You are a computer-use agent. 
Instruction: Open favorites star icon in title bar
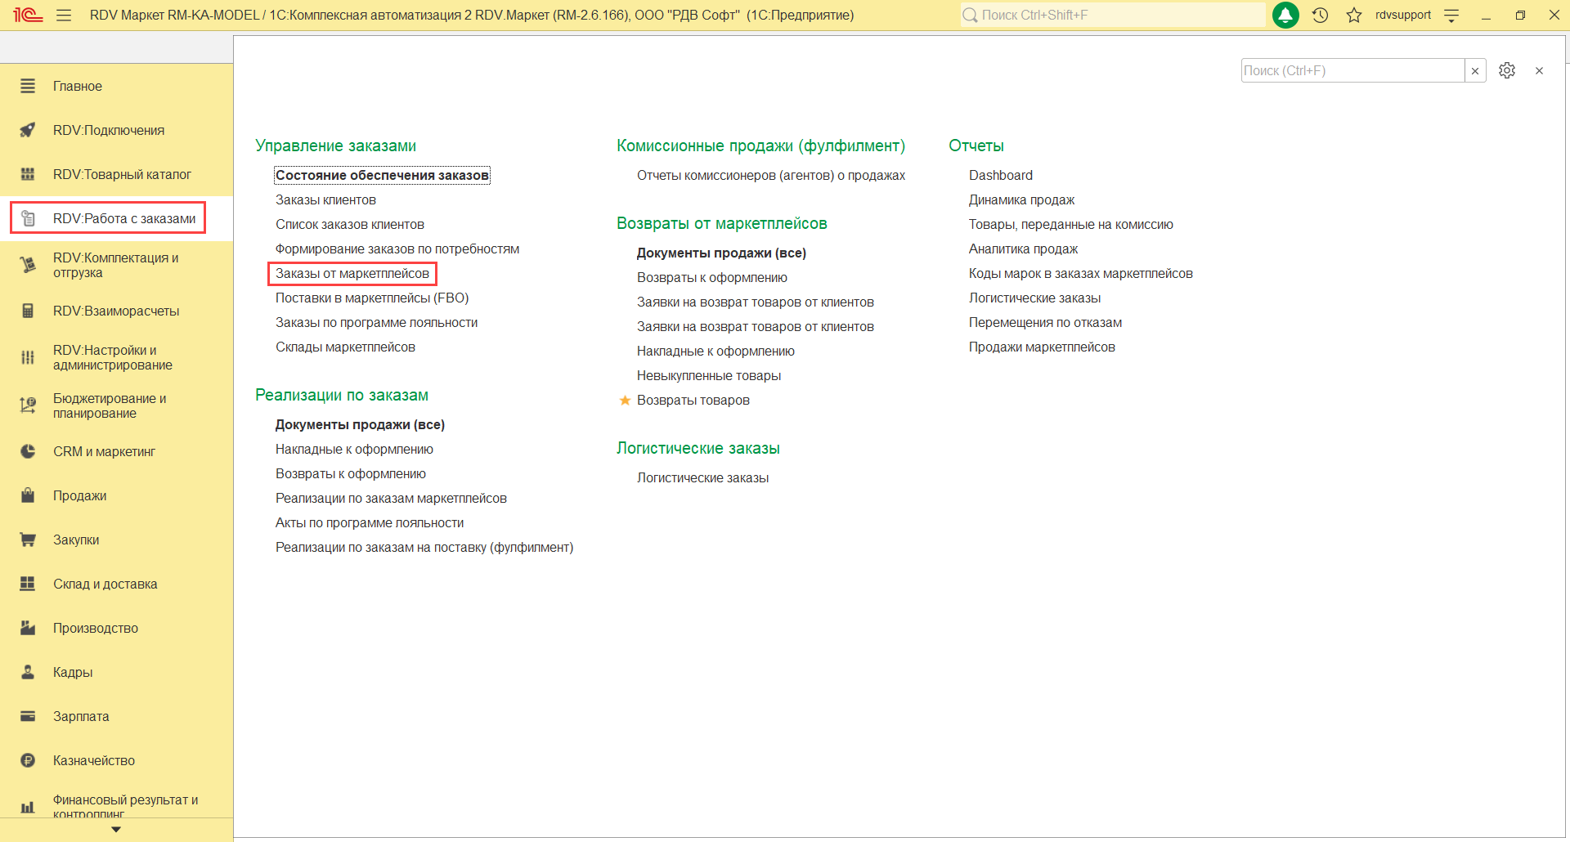pyautogui.click(x=1354, y=15)
